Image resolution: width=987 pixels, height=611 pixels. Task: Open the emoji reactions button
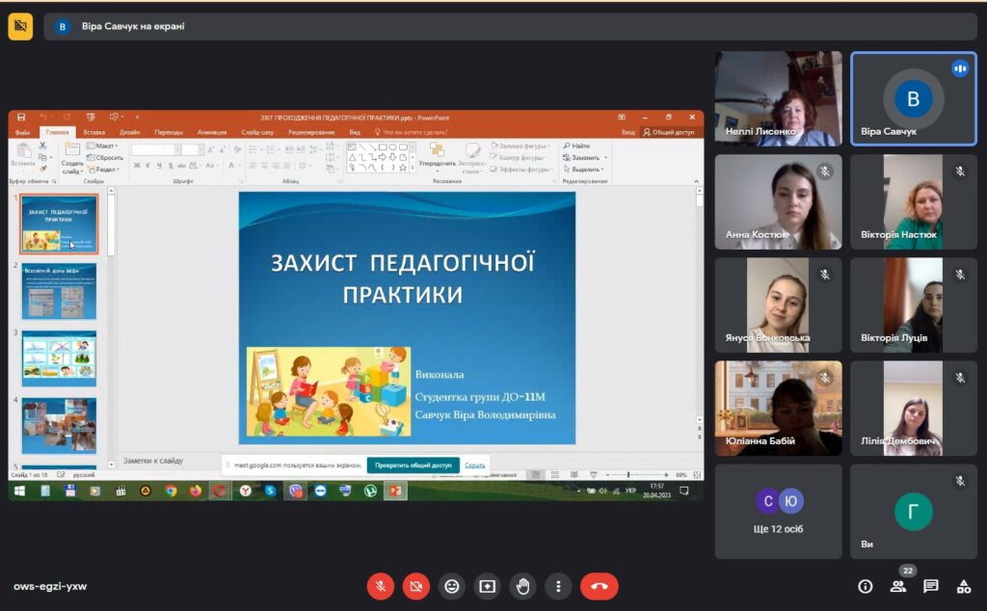452,587
